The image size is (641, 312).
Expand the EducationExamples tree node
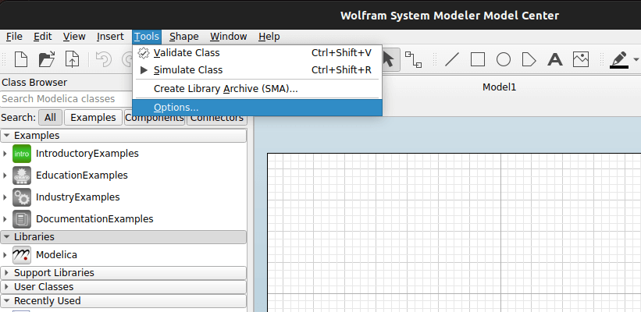coord(5,175)
